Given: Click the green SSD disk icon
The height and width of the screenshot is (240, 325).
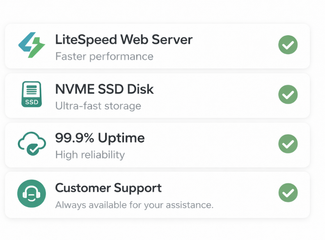Looking at the screenshot, I should (x=32, y=95).
